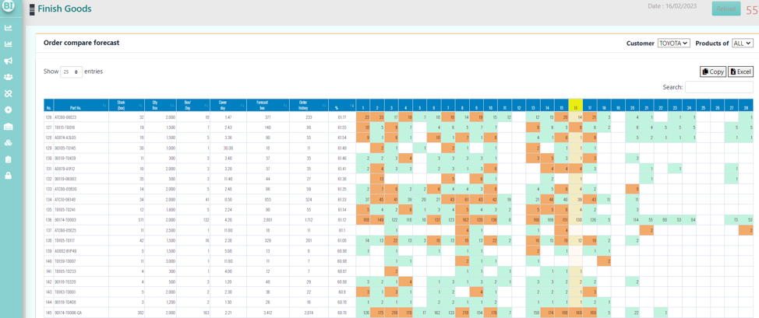Open the Customer TOYOTA dropdown
The width and height of the screenshot is (759, 318).
click(x=673, y=44)
